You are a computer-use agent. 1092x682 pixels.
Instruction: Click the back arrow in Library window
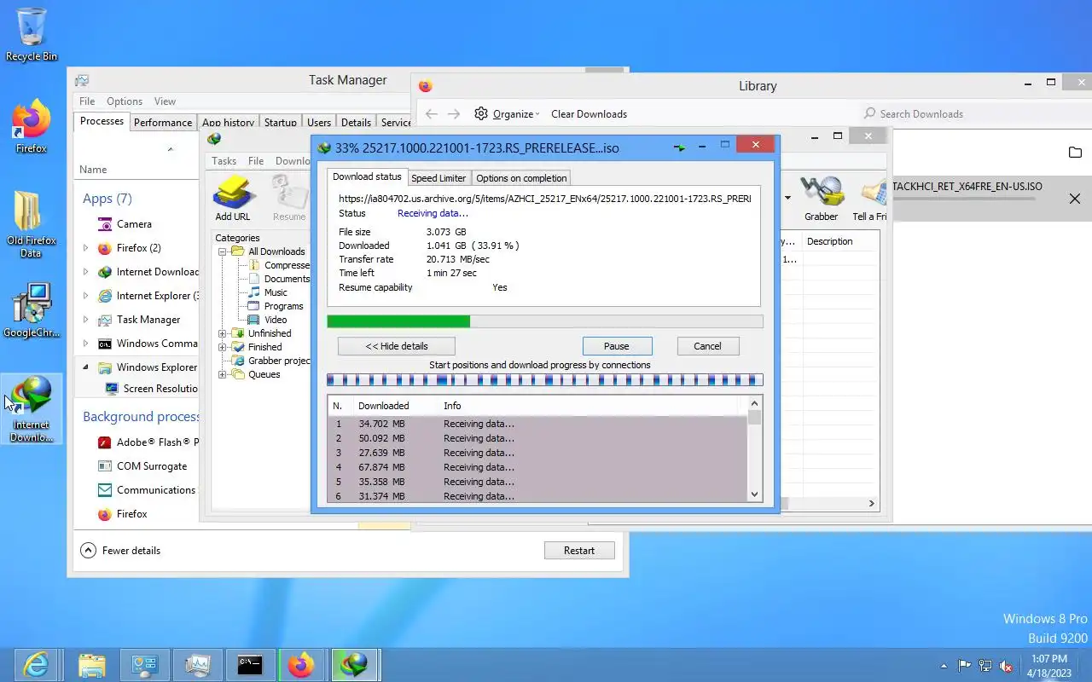tap(432, 113)
